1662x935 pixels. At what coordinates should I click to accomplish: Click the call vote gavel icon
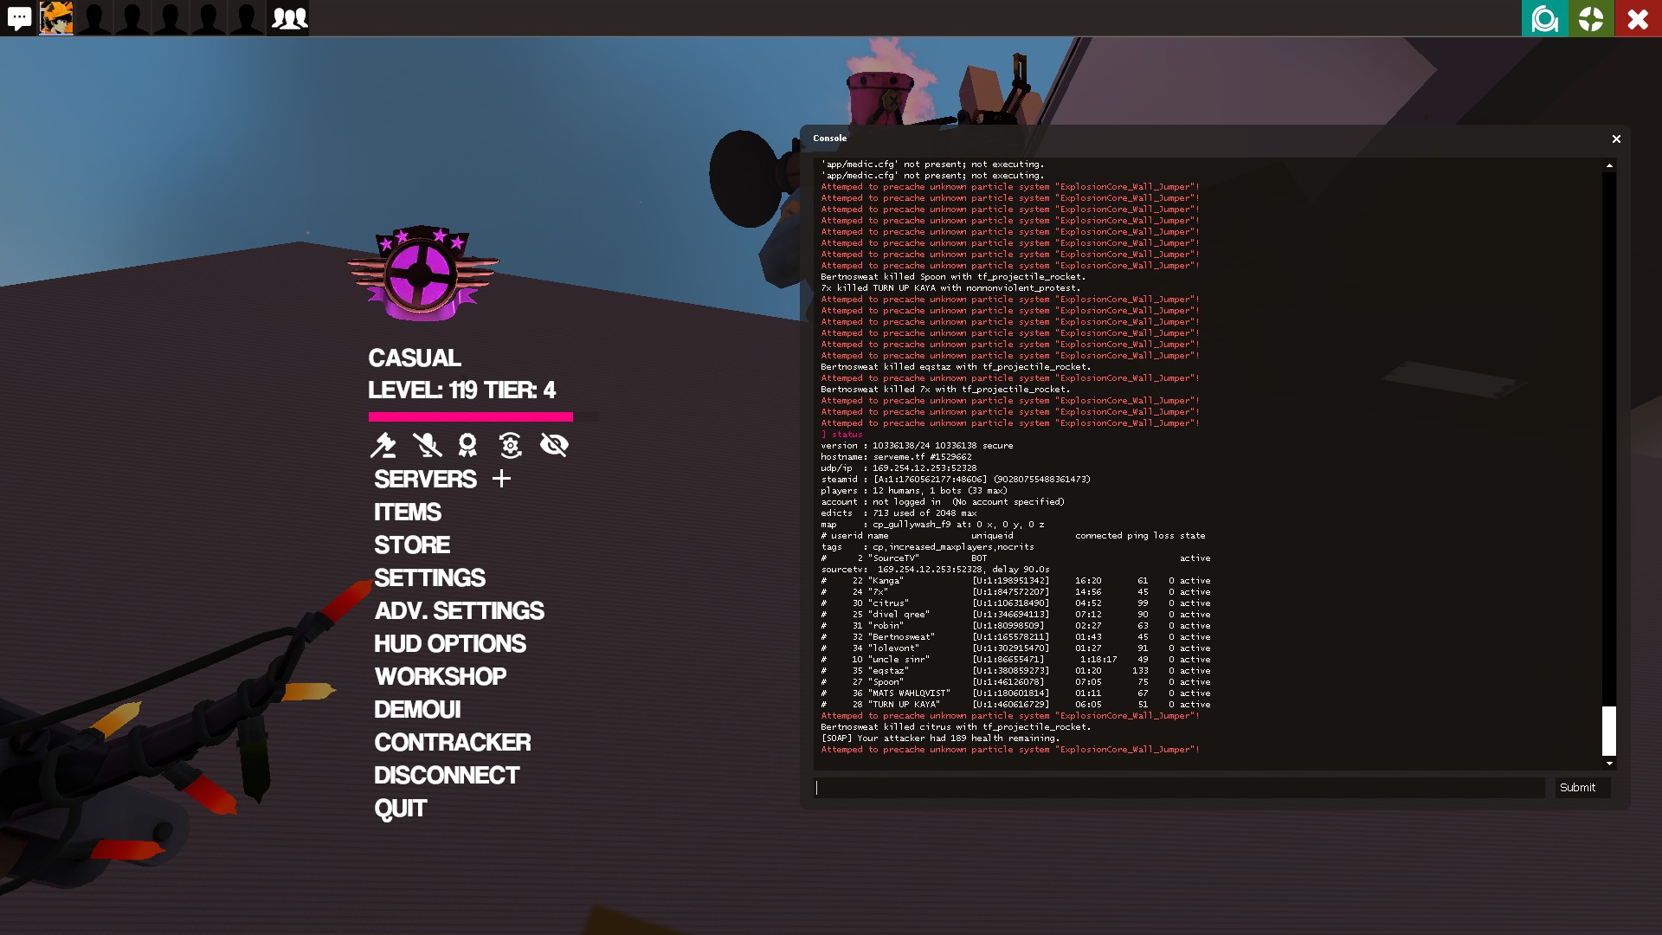point(383,445)
